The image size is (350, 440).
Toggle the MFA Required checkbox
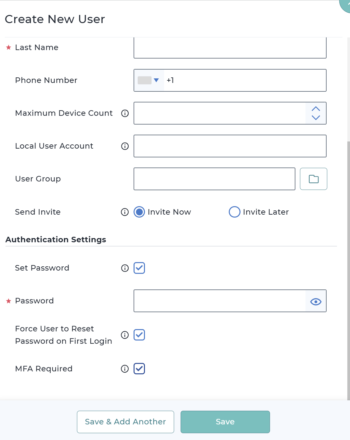point(139,369)
